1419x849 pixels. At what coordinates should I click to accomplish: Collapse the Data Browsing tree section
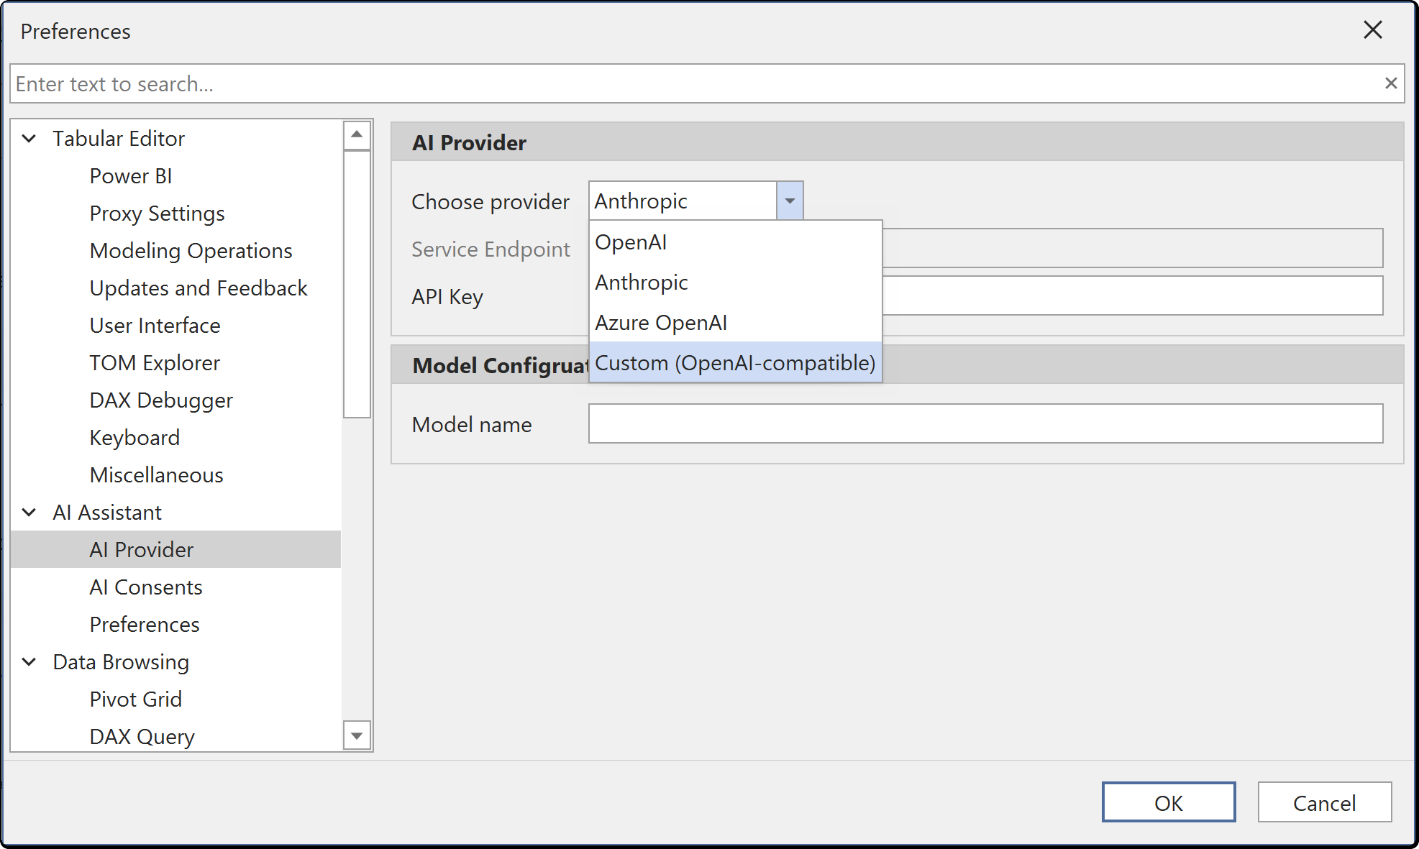point(29,661)
